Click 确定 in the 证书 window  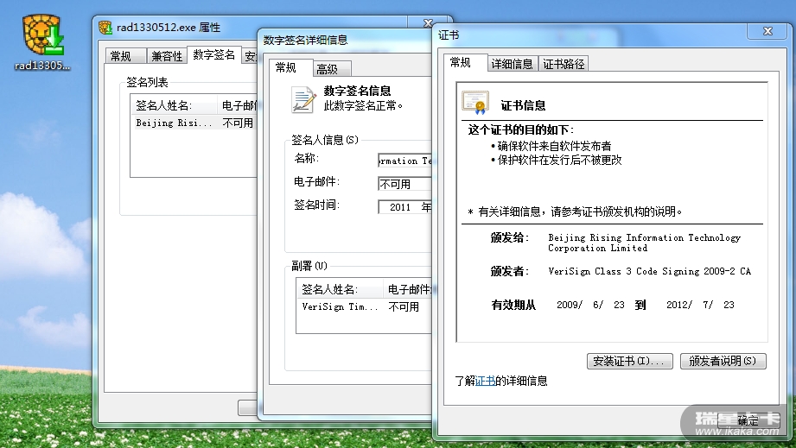tap(748, 420)
